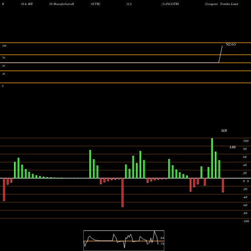Click the -84 label in mini chart

162,238
